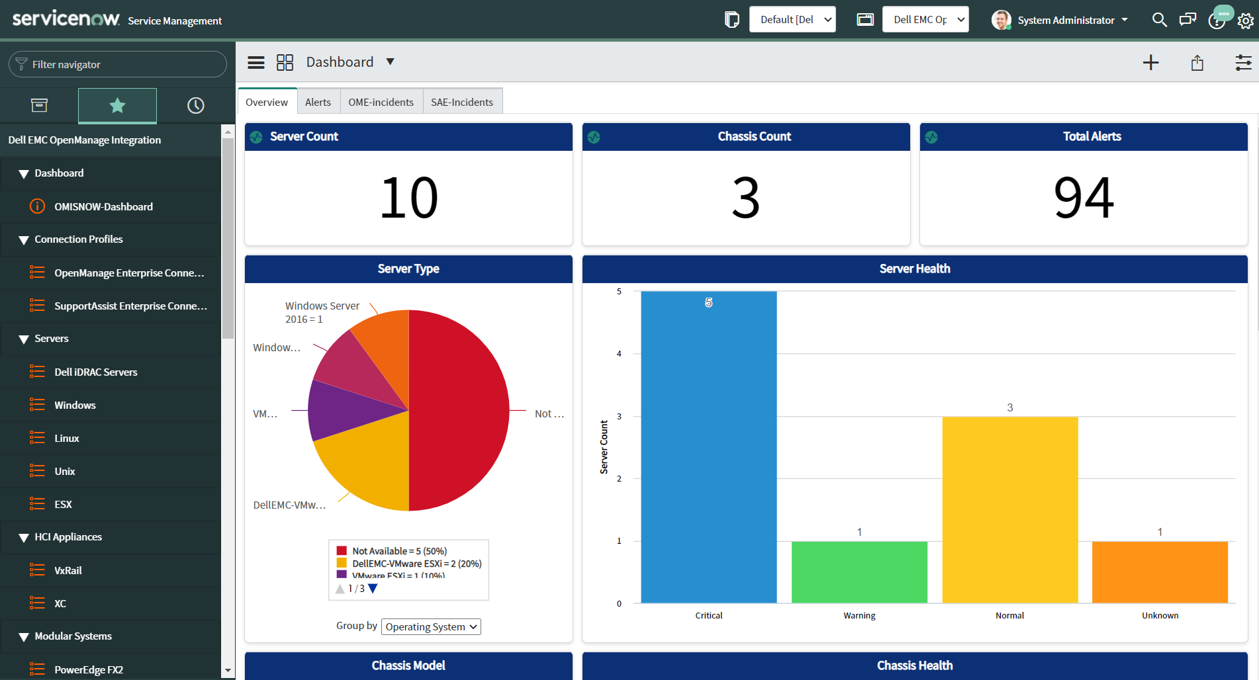Open the SupportAssist Enterprise Connection profile
The width and height of the screenshot is (1259, 680).
[129, 306]
